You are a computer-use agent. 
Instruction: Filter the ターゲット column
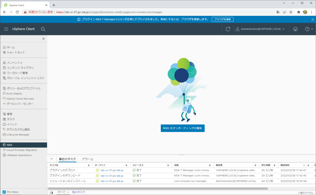click(126, 165)
